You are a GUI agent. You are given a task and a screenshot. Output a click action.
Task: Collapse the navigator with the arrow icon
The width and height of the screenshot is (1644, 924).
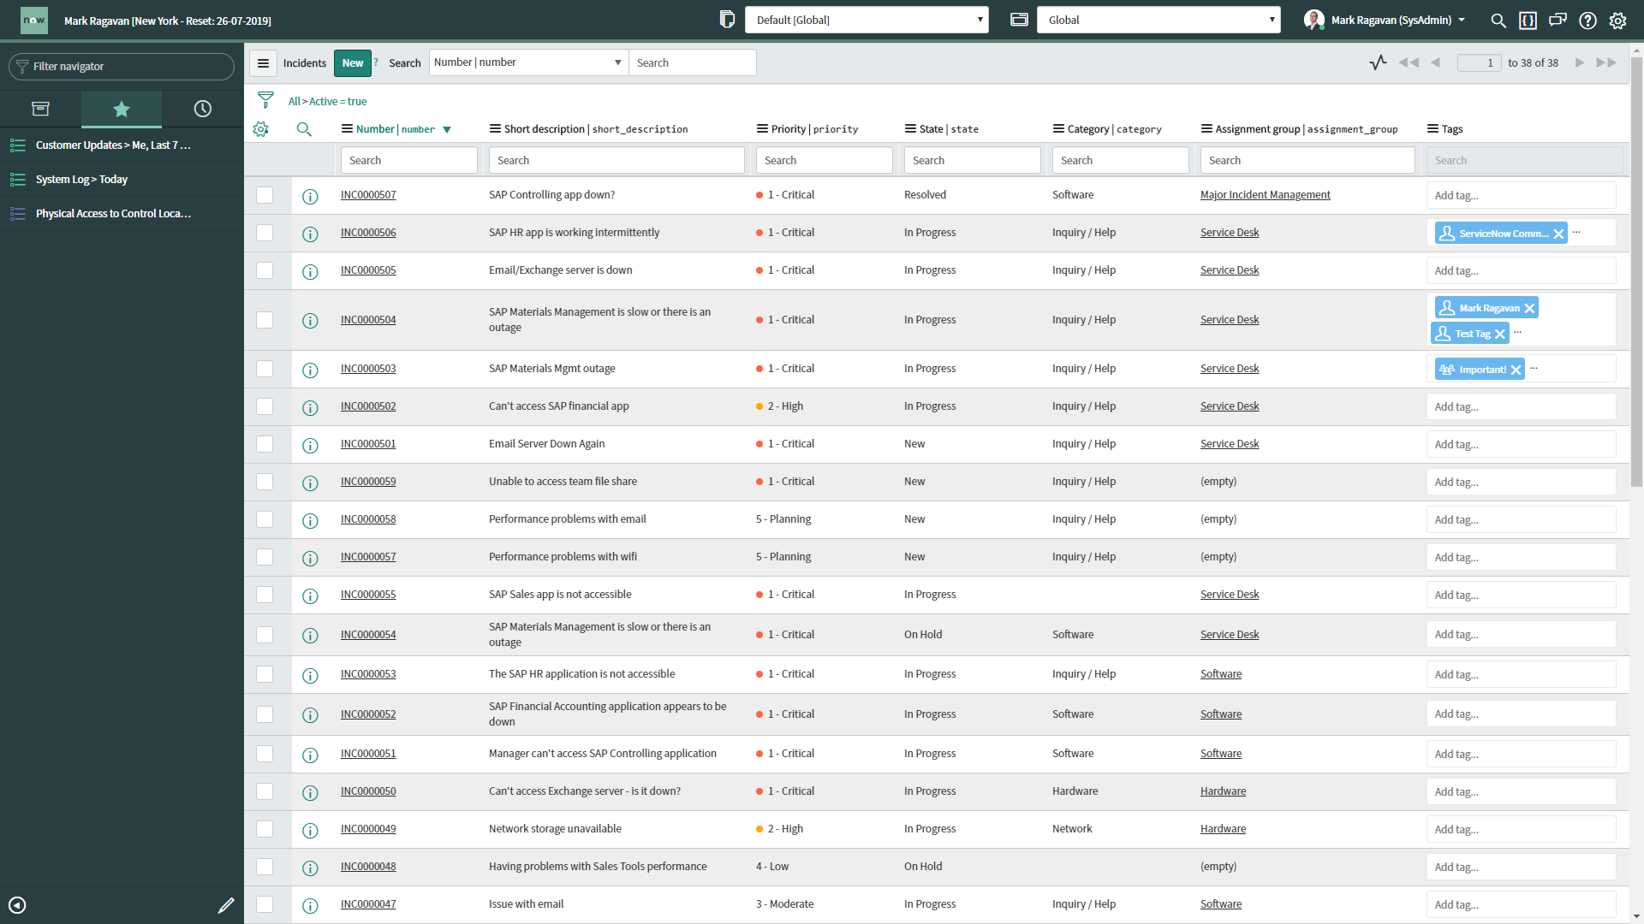click(17, 905)
